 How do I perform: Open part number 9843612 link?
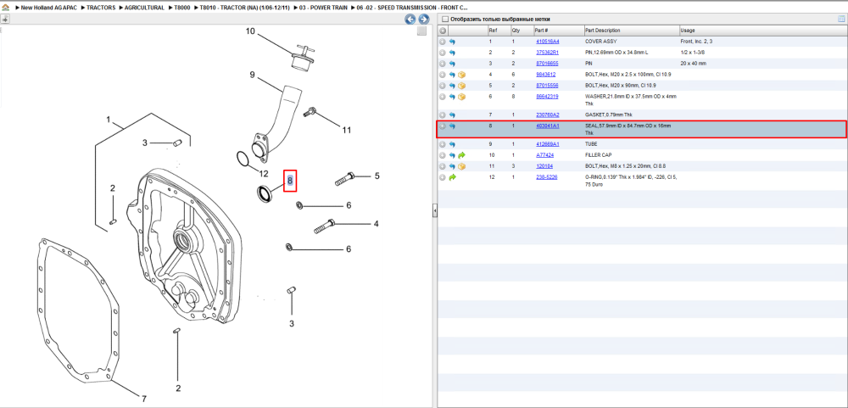pyautogui.click(x=545, y=75)
